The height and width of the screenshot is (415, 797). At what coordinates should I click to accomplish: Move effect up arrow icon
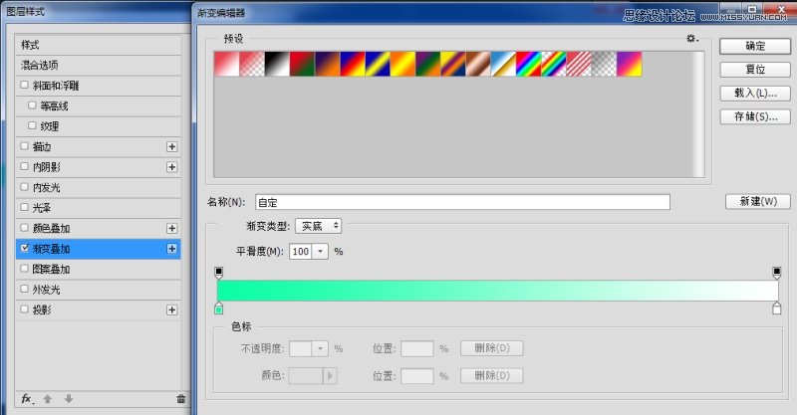[48, 399]
